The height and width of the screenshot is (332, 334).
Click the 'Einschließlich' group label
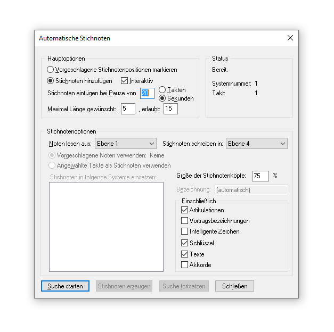pos(199,201)
